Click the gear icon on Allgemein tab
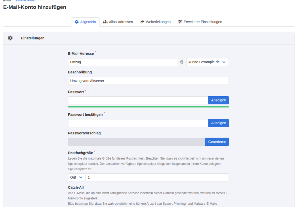 pos(77,22)
